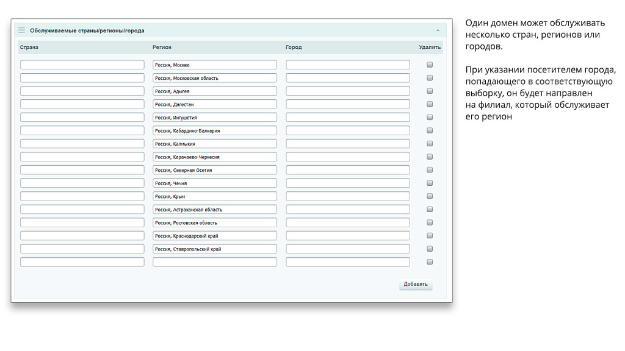Mark Россия, Дагестан row for deletion

pos(430,104)
